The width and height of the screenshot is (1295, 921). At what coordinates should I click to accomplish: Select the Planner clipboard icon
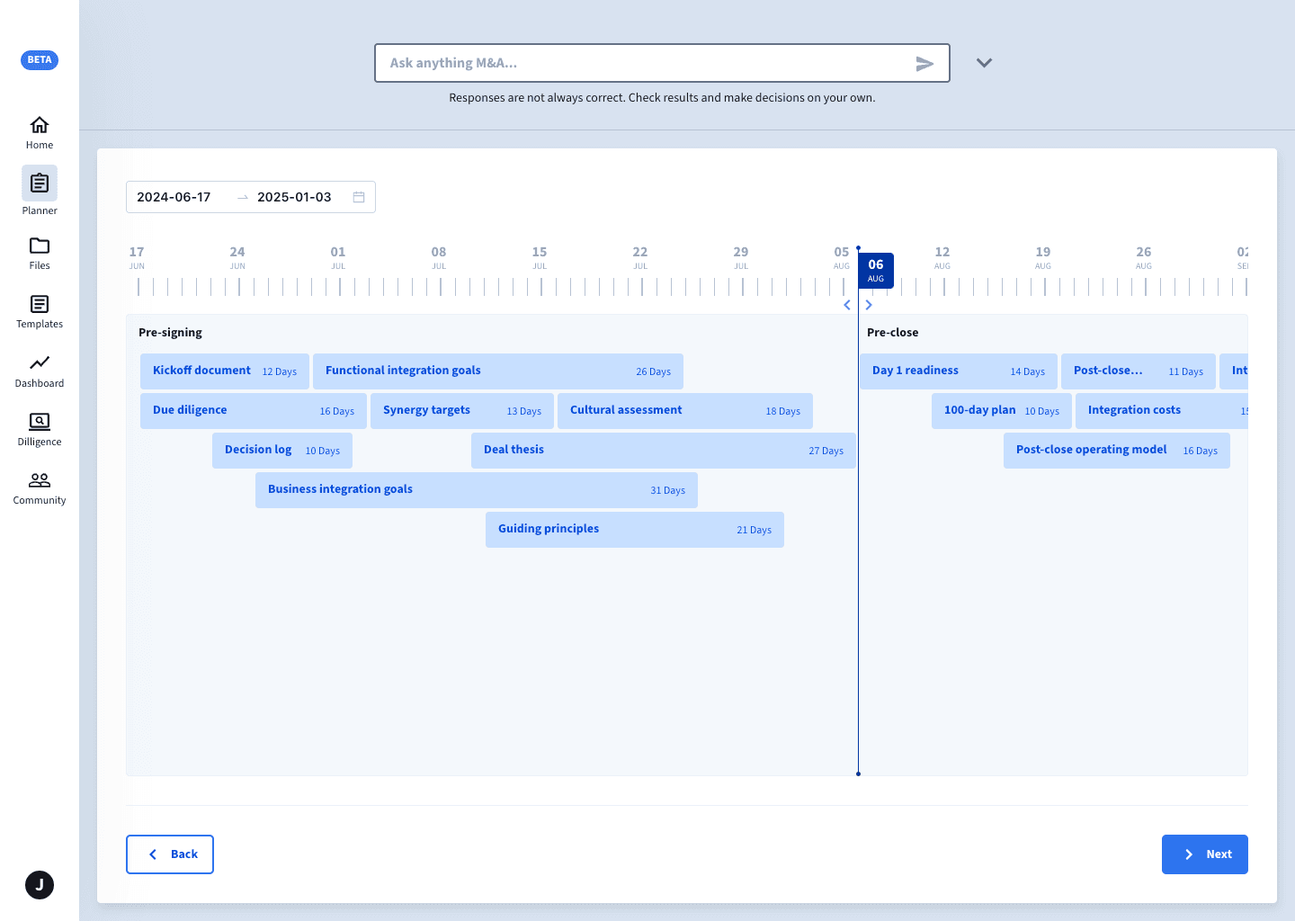point(40,183)
